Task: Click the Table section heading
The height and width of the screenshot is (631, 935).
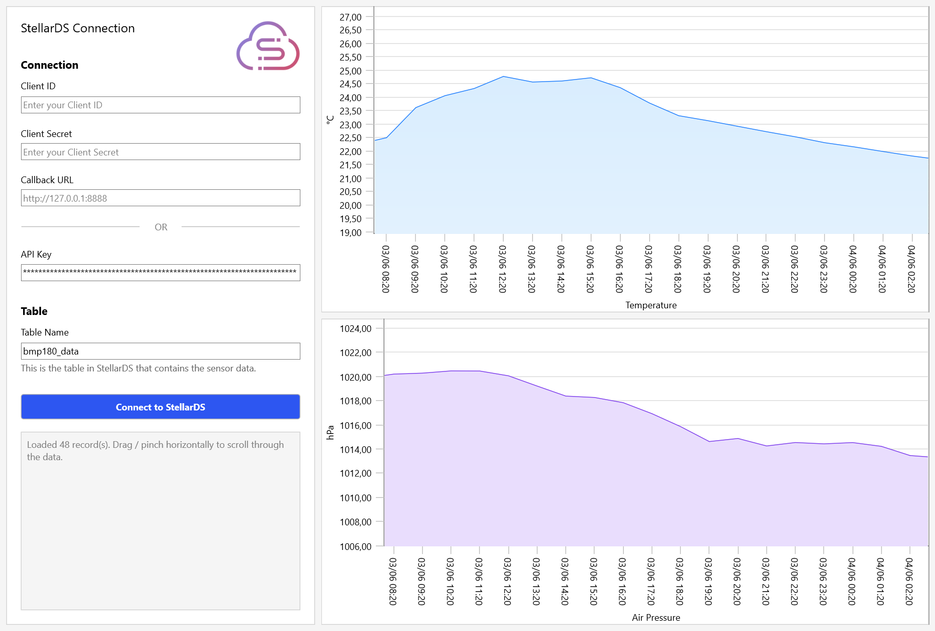Action: coord(34,311)
